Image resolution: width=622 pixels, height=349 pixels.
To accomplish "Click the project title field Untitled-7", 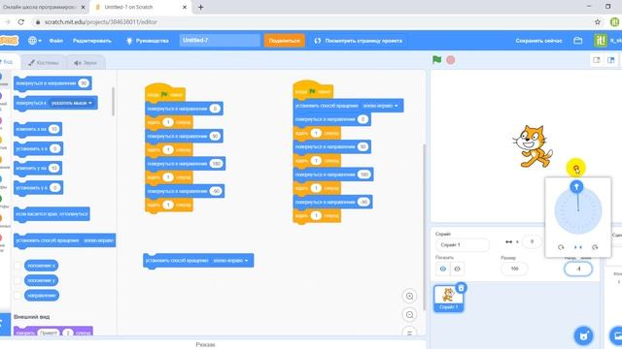I will (220, 41).
